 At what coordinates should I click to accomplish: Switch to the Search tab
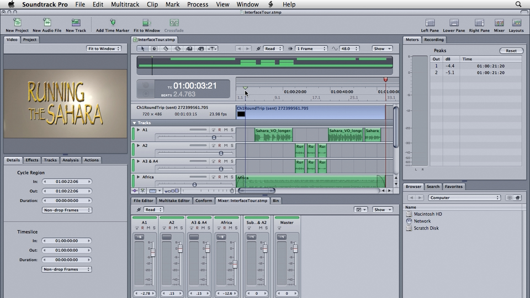[x=433, y=187]
